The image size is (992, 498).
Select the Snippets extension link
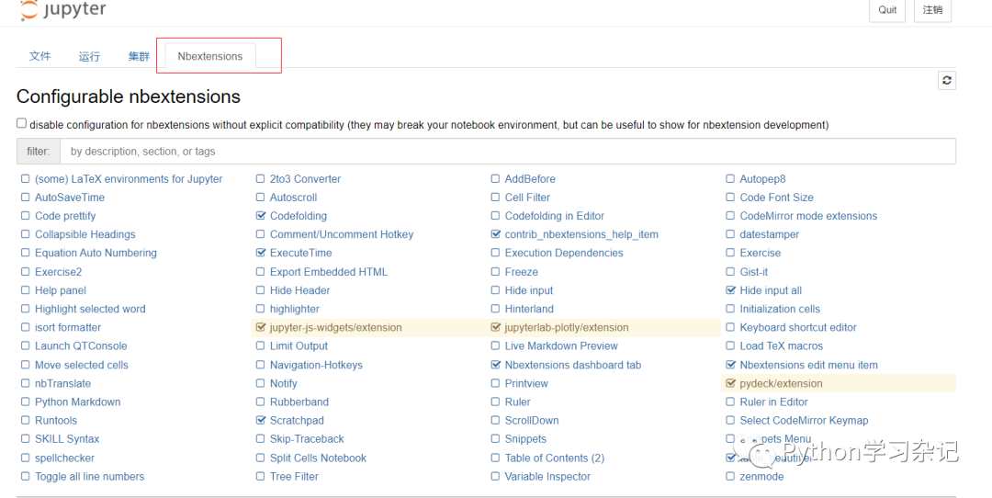coord(525,438)
